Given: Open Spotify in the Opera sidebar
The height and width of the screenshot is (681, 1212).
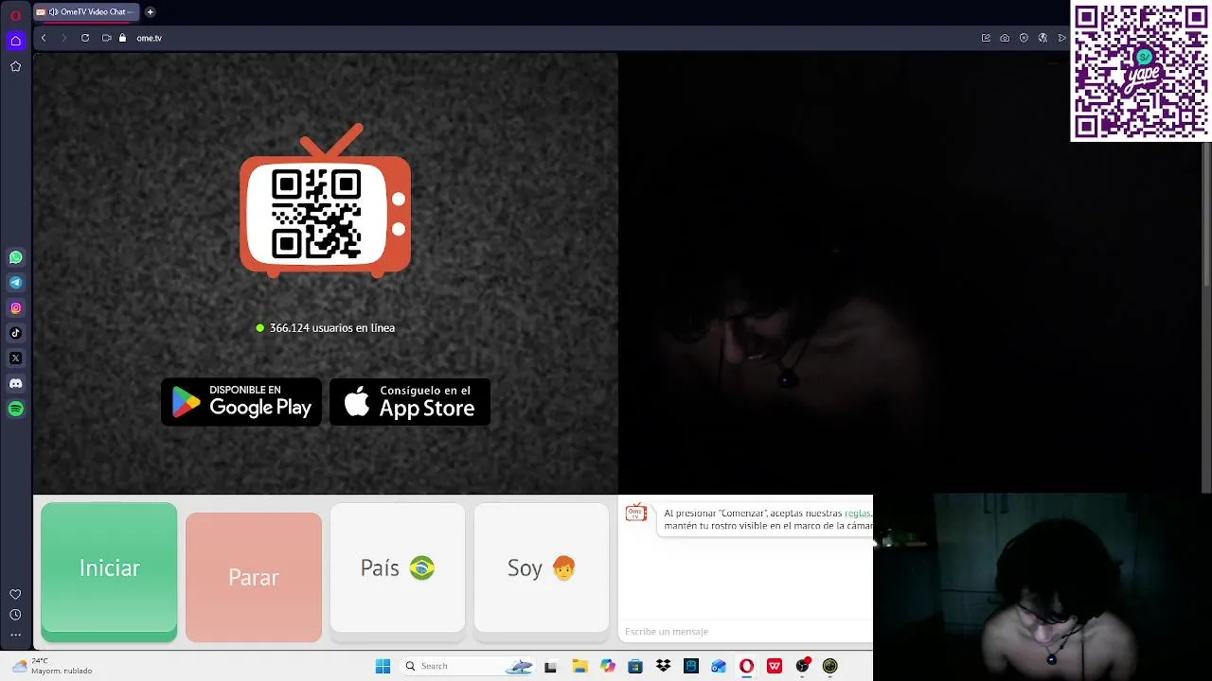Looking at the screenshot, I should pos(15,409).
